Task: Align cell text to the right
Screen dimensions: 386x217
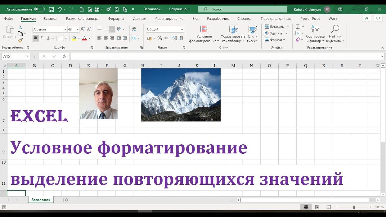Action: [x=112, y=38]
